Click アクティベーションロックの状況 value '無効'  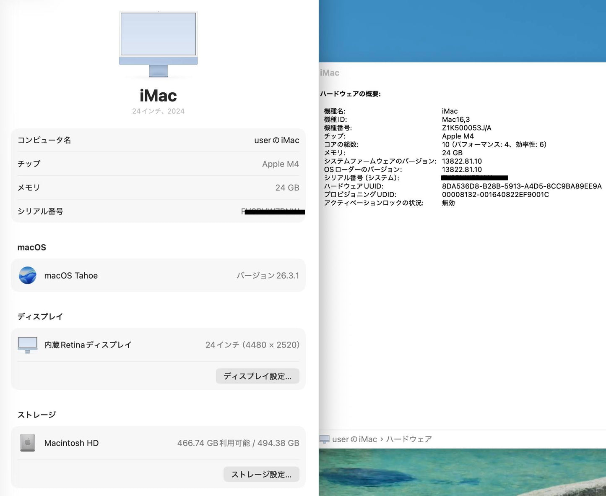(x=448, y=203)
